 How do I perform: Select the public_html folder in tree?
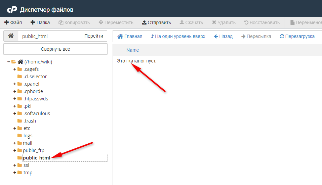(x=36, y=158)
